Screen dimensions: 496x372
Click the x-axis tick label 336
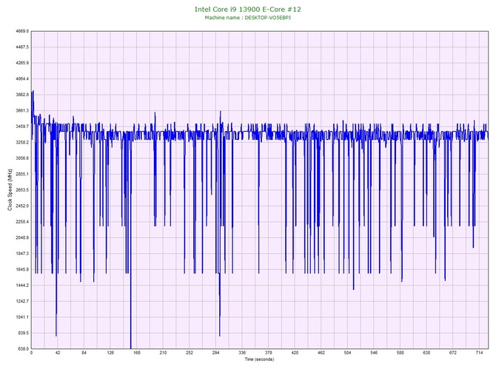(x=242, y=353)
